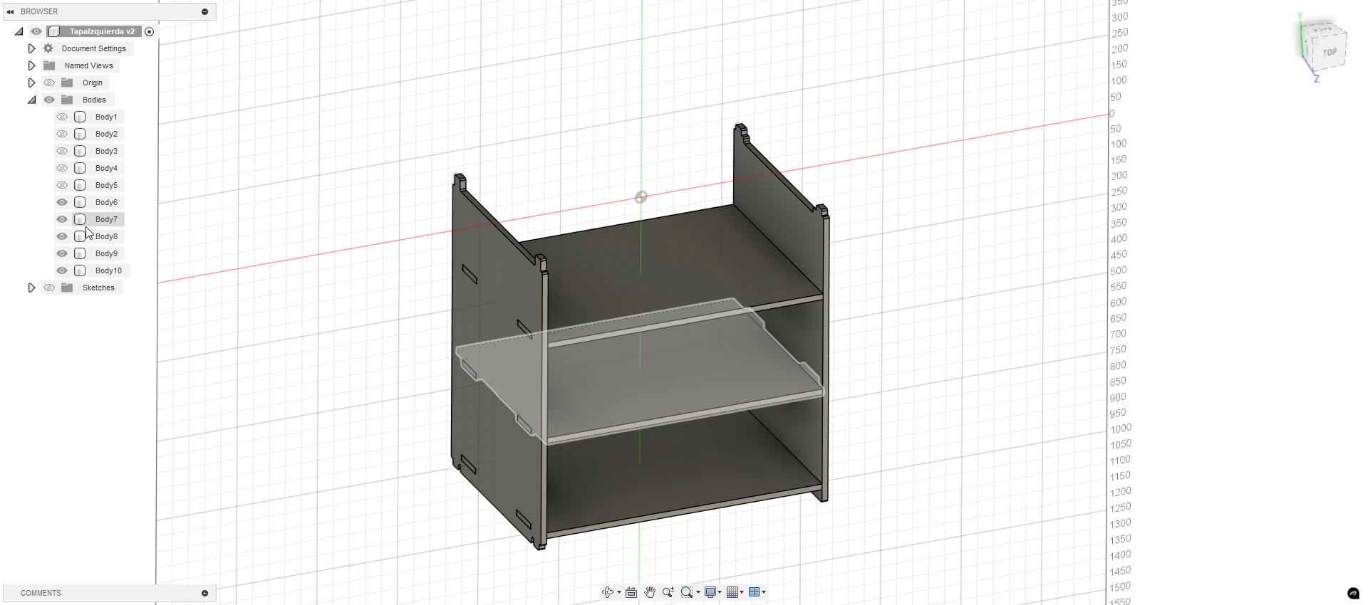Viewport: 1368px width, 605px height.
Task: Select the highlighted Body7 item
Action: (x=106, y=219)
